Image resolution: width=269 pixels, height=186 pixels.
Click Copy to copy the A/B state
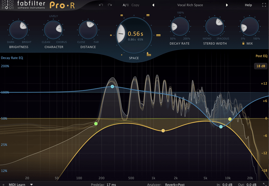click(x=135, y=5)
